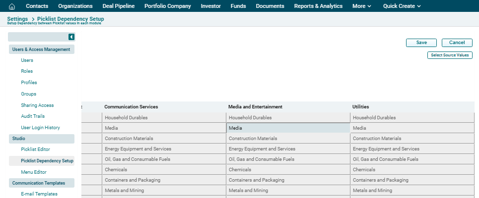Collapse Users & Access Management section

tap(41, 49)
